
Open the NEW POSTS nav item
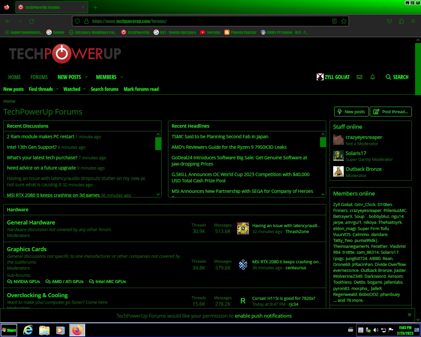tap(69, 77)
